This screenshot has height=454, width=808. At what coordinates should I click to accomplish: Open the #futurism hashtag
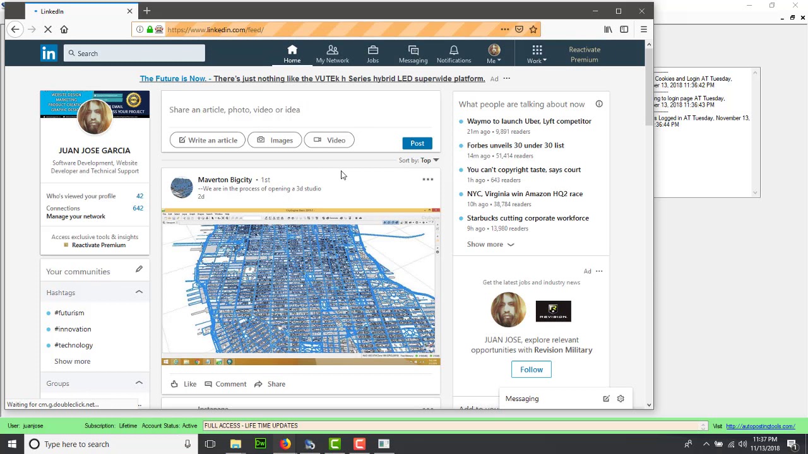69,313
